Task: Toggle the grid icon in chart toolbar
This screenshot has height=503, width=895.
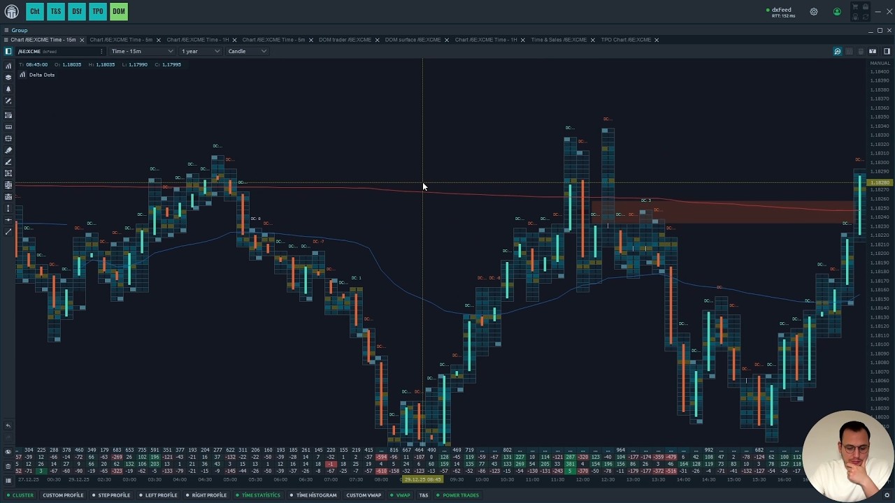Action: coord(849,51)
